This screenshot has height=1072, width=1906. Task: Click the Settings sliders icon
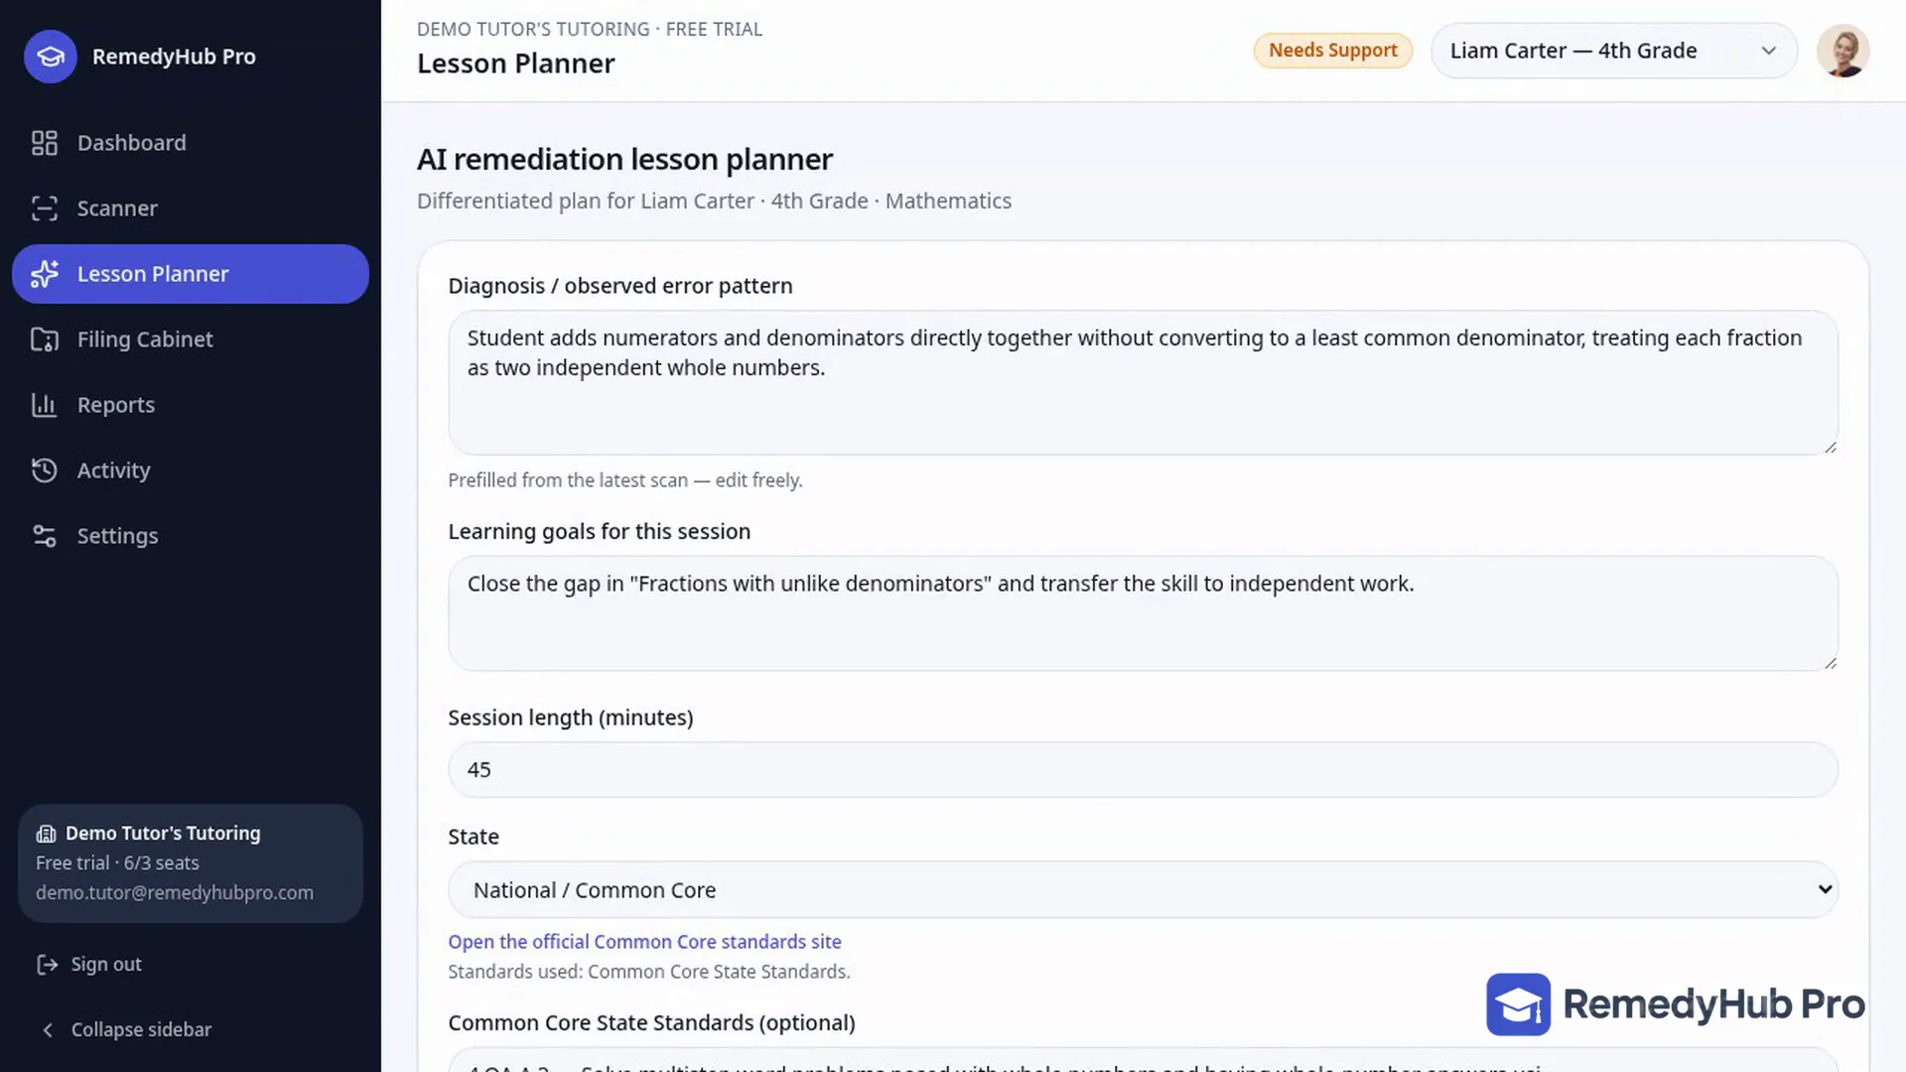tap(45, 536)
